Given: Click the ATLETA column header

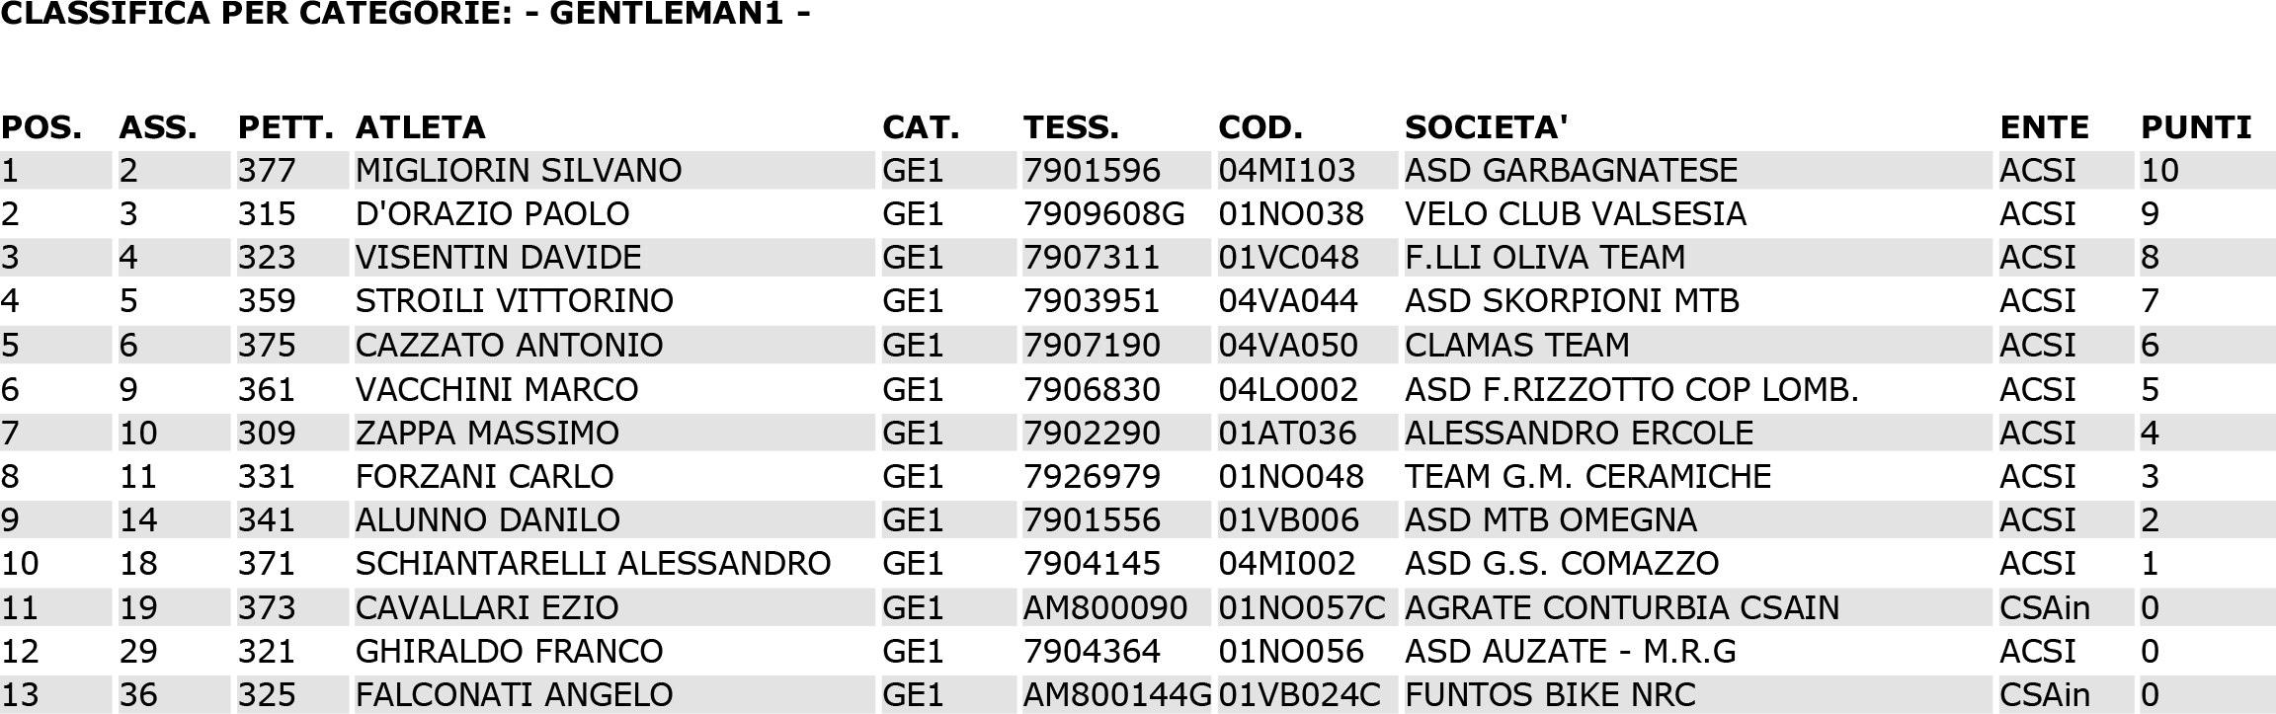Looking at the screenshot, I should pos(420,127).
